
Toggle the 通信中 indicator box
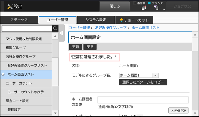135,3
